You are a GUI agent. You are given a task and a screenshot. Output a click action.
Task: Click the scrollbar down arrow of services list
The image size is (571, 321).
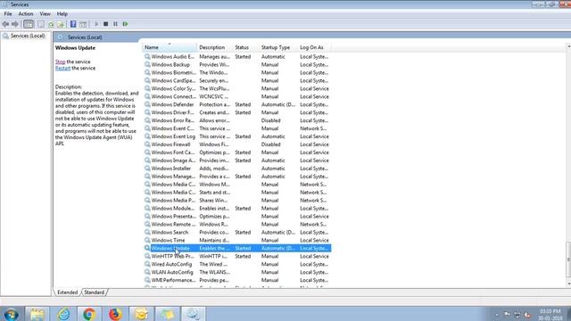coord(568,284)
